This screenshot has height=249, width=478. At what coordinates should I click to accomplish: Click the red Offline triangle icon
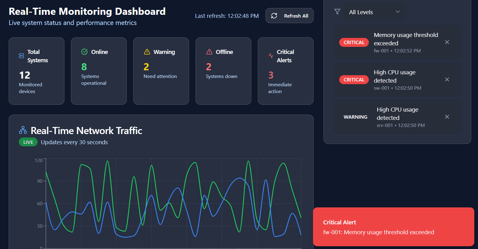coord(209,52)
